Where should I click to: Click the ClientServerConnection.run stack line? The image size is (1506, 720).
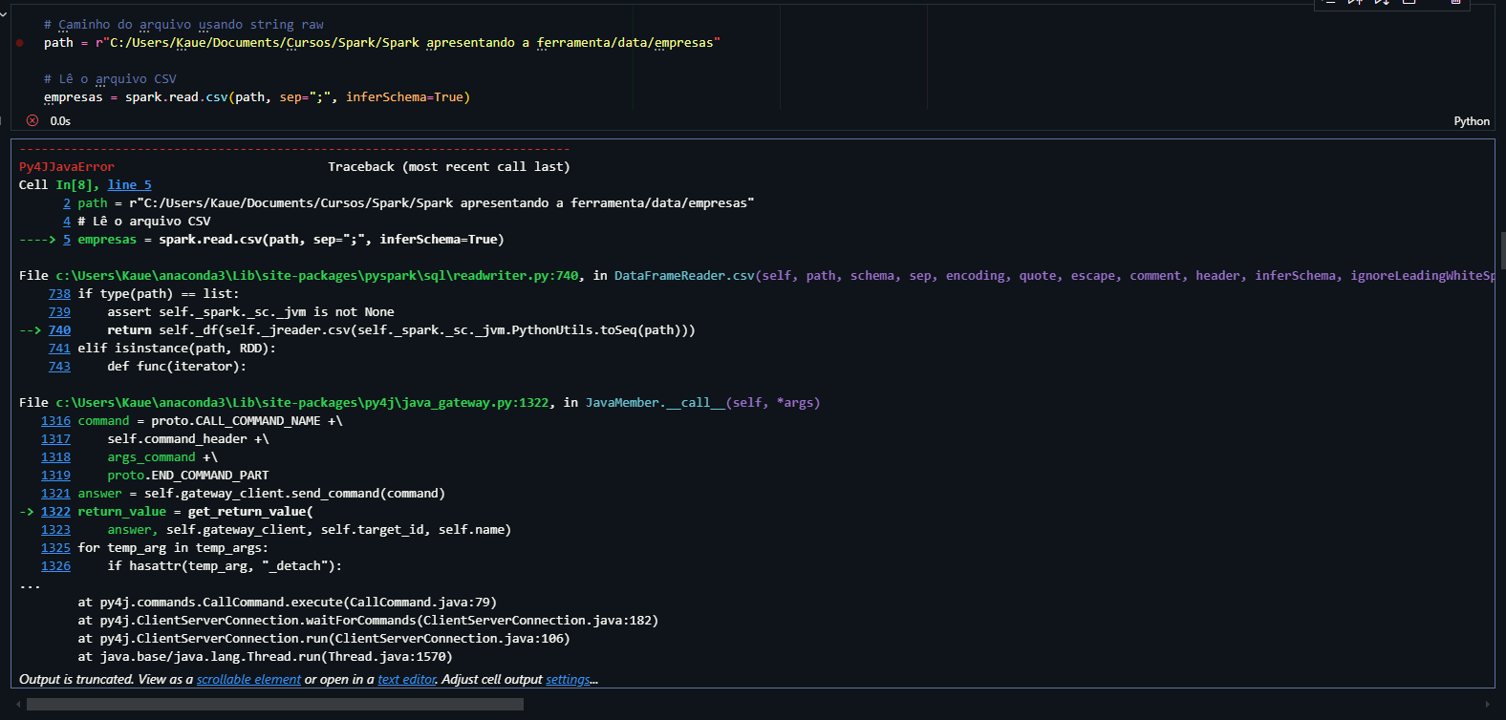coord(324,639)
